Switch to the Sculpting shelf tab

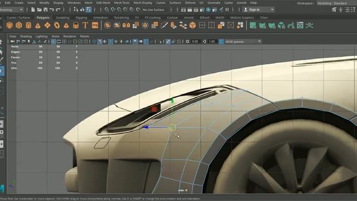coord(62,17)
